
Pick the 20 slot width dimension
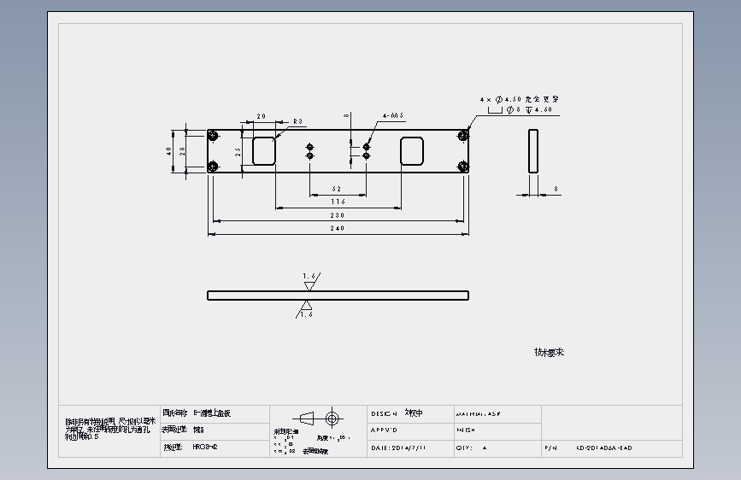262,116
